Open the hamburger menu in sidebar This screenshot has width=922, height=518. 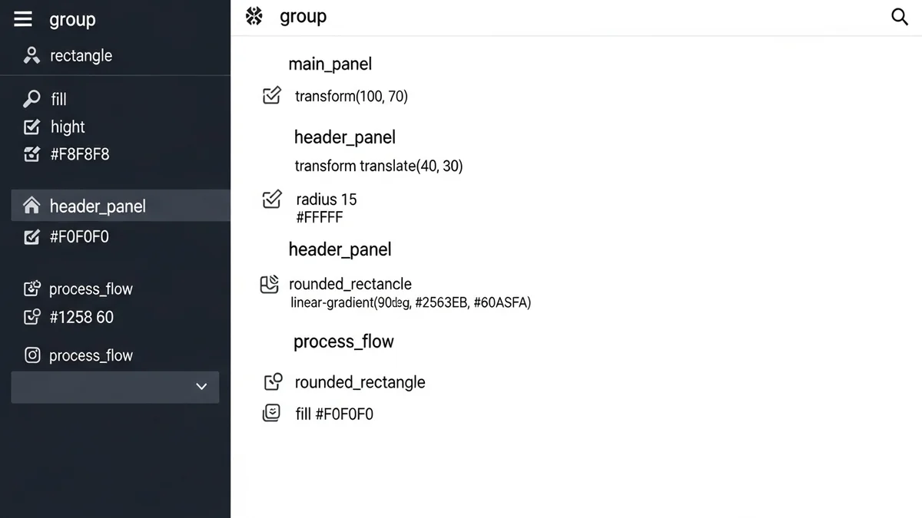point(23,19)
